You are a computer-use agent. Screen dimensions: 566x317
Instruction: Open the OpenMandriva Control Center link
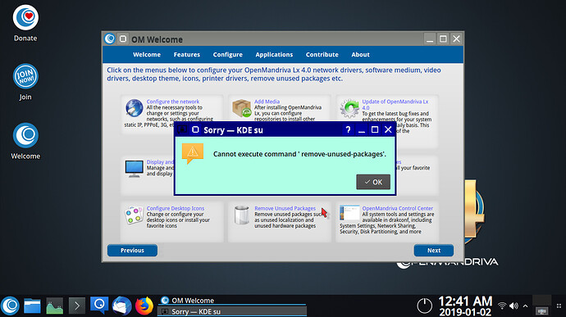click(397, 208)
